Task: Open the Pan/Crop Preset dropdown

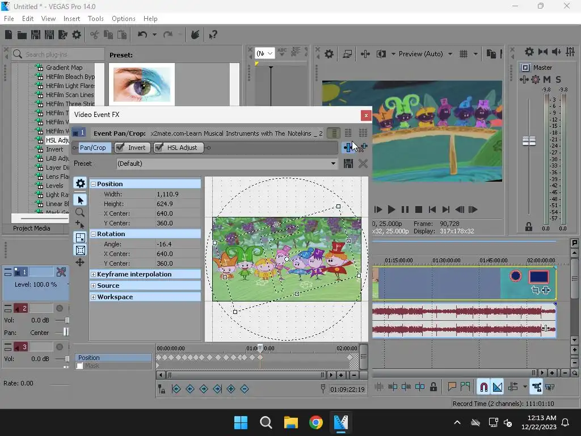Action: (333, 163)
